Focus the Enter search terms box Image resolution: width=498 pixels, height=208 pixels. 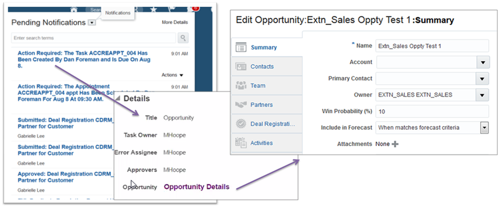(x=94, y=38)
